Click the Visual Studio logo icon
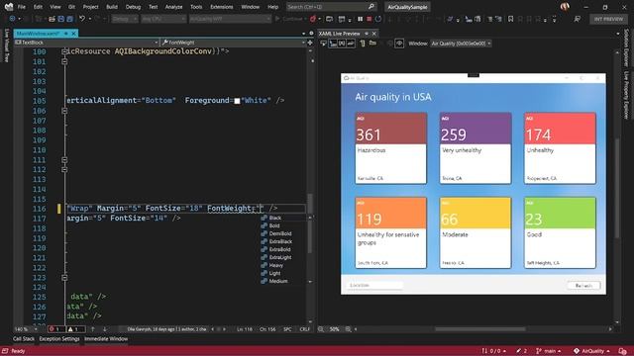This screenshot has width=634, height=356. tap(8, 7)
